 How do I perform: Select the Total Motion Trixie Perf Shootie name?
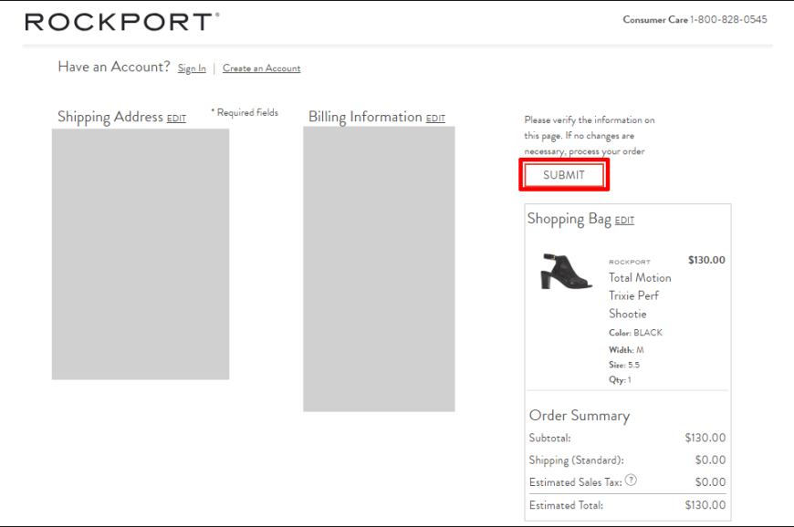pos(640,296)
